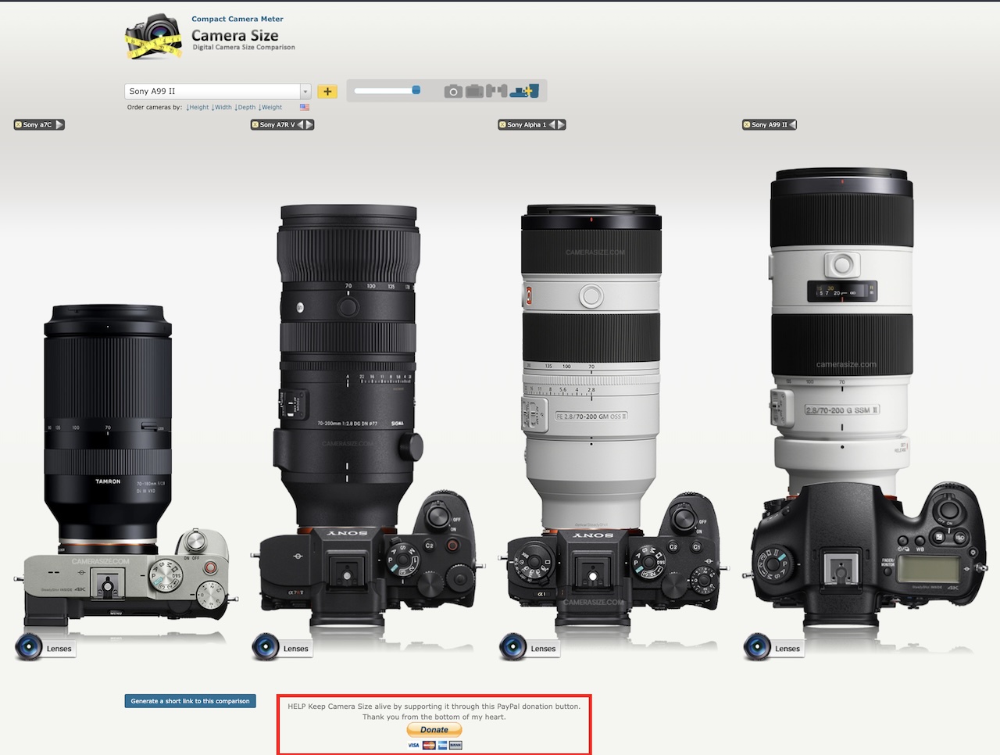Screen dimensions: 1000x755
Task: Click the Compact Camera Meter heading
Action: (237, 19)
